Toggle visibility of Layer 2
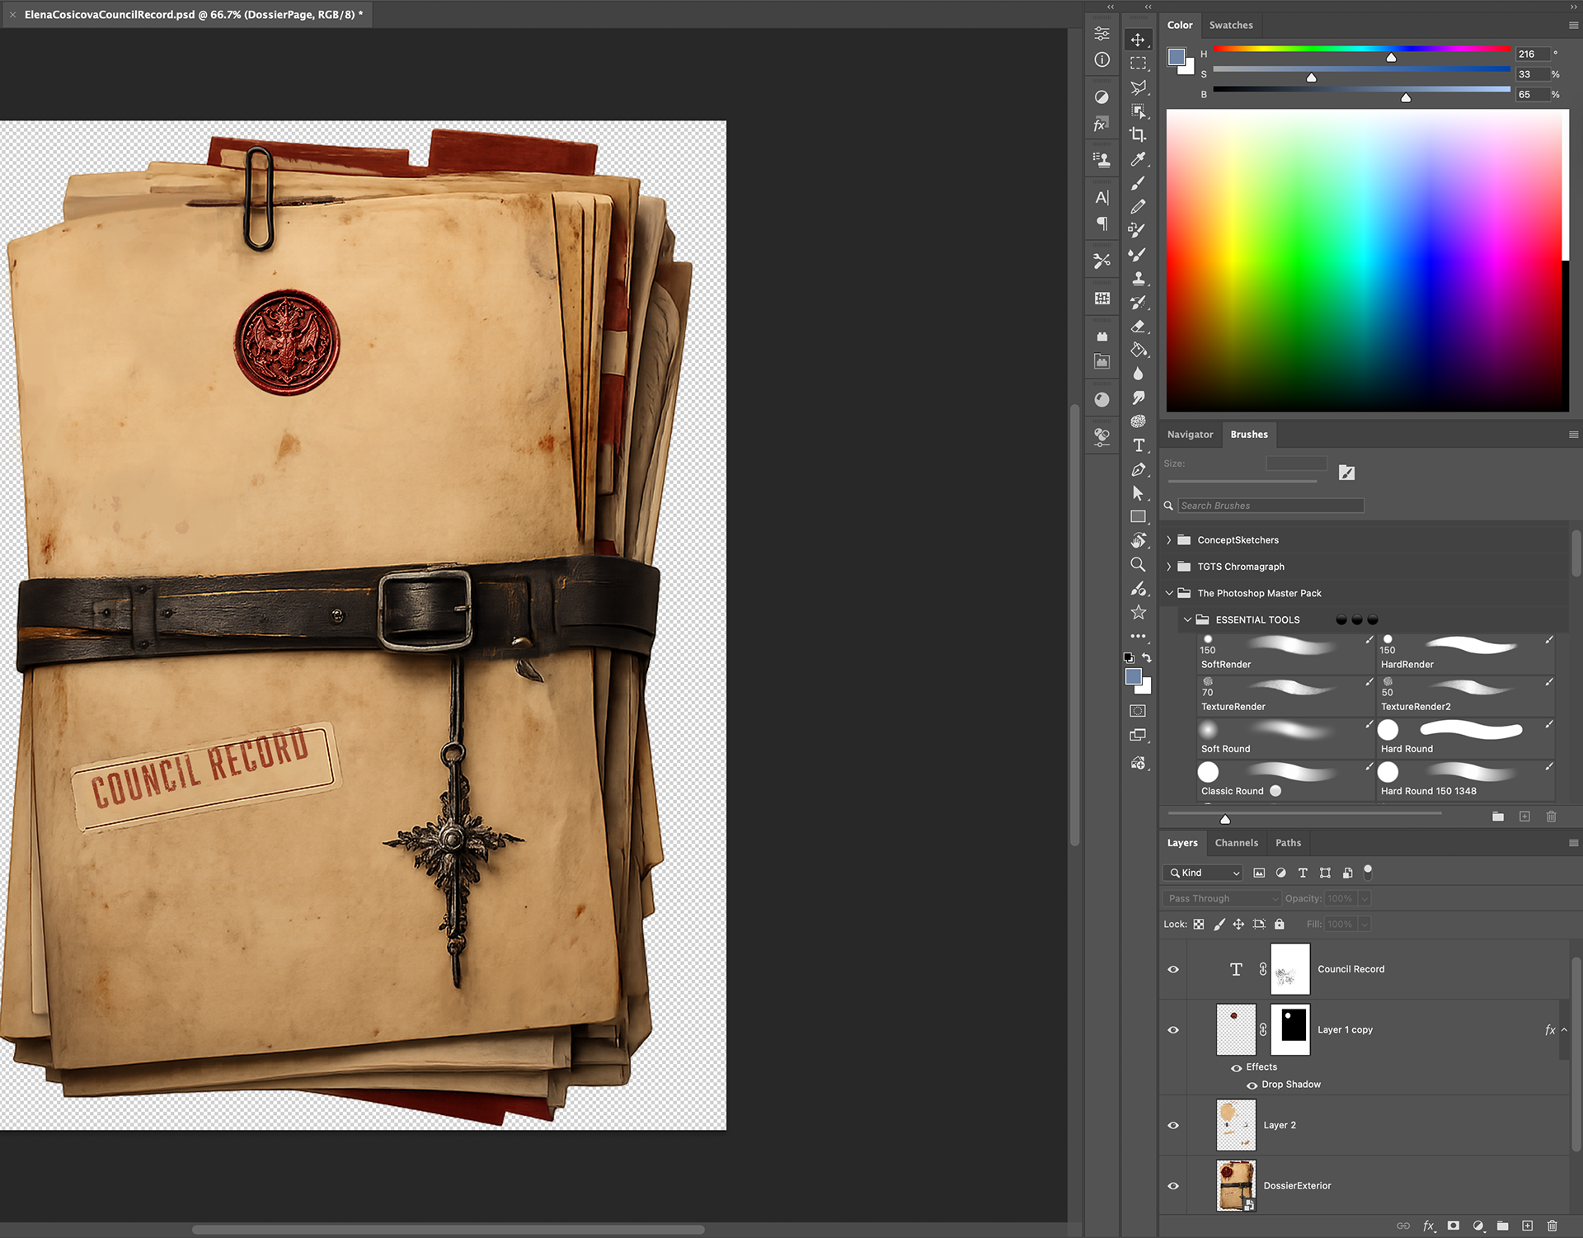The width and height of the screenshot is (1583, 1238). [1173, 1125]
